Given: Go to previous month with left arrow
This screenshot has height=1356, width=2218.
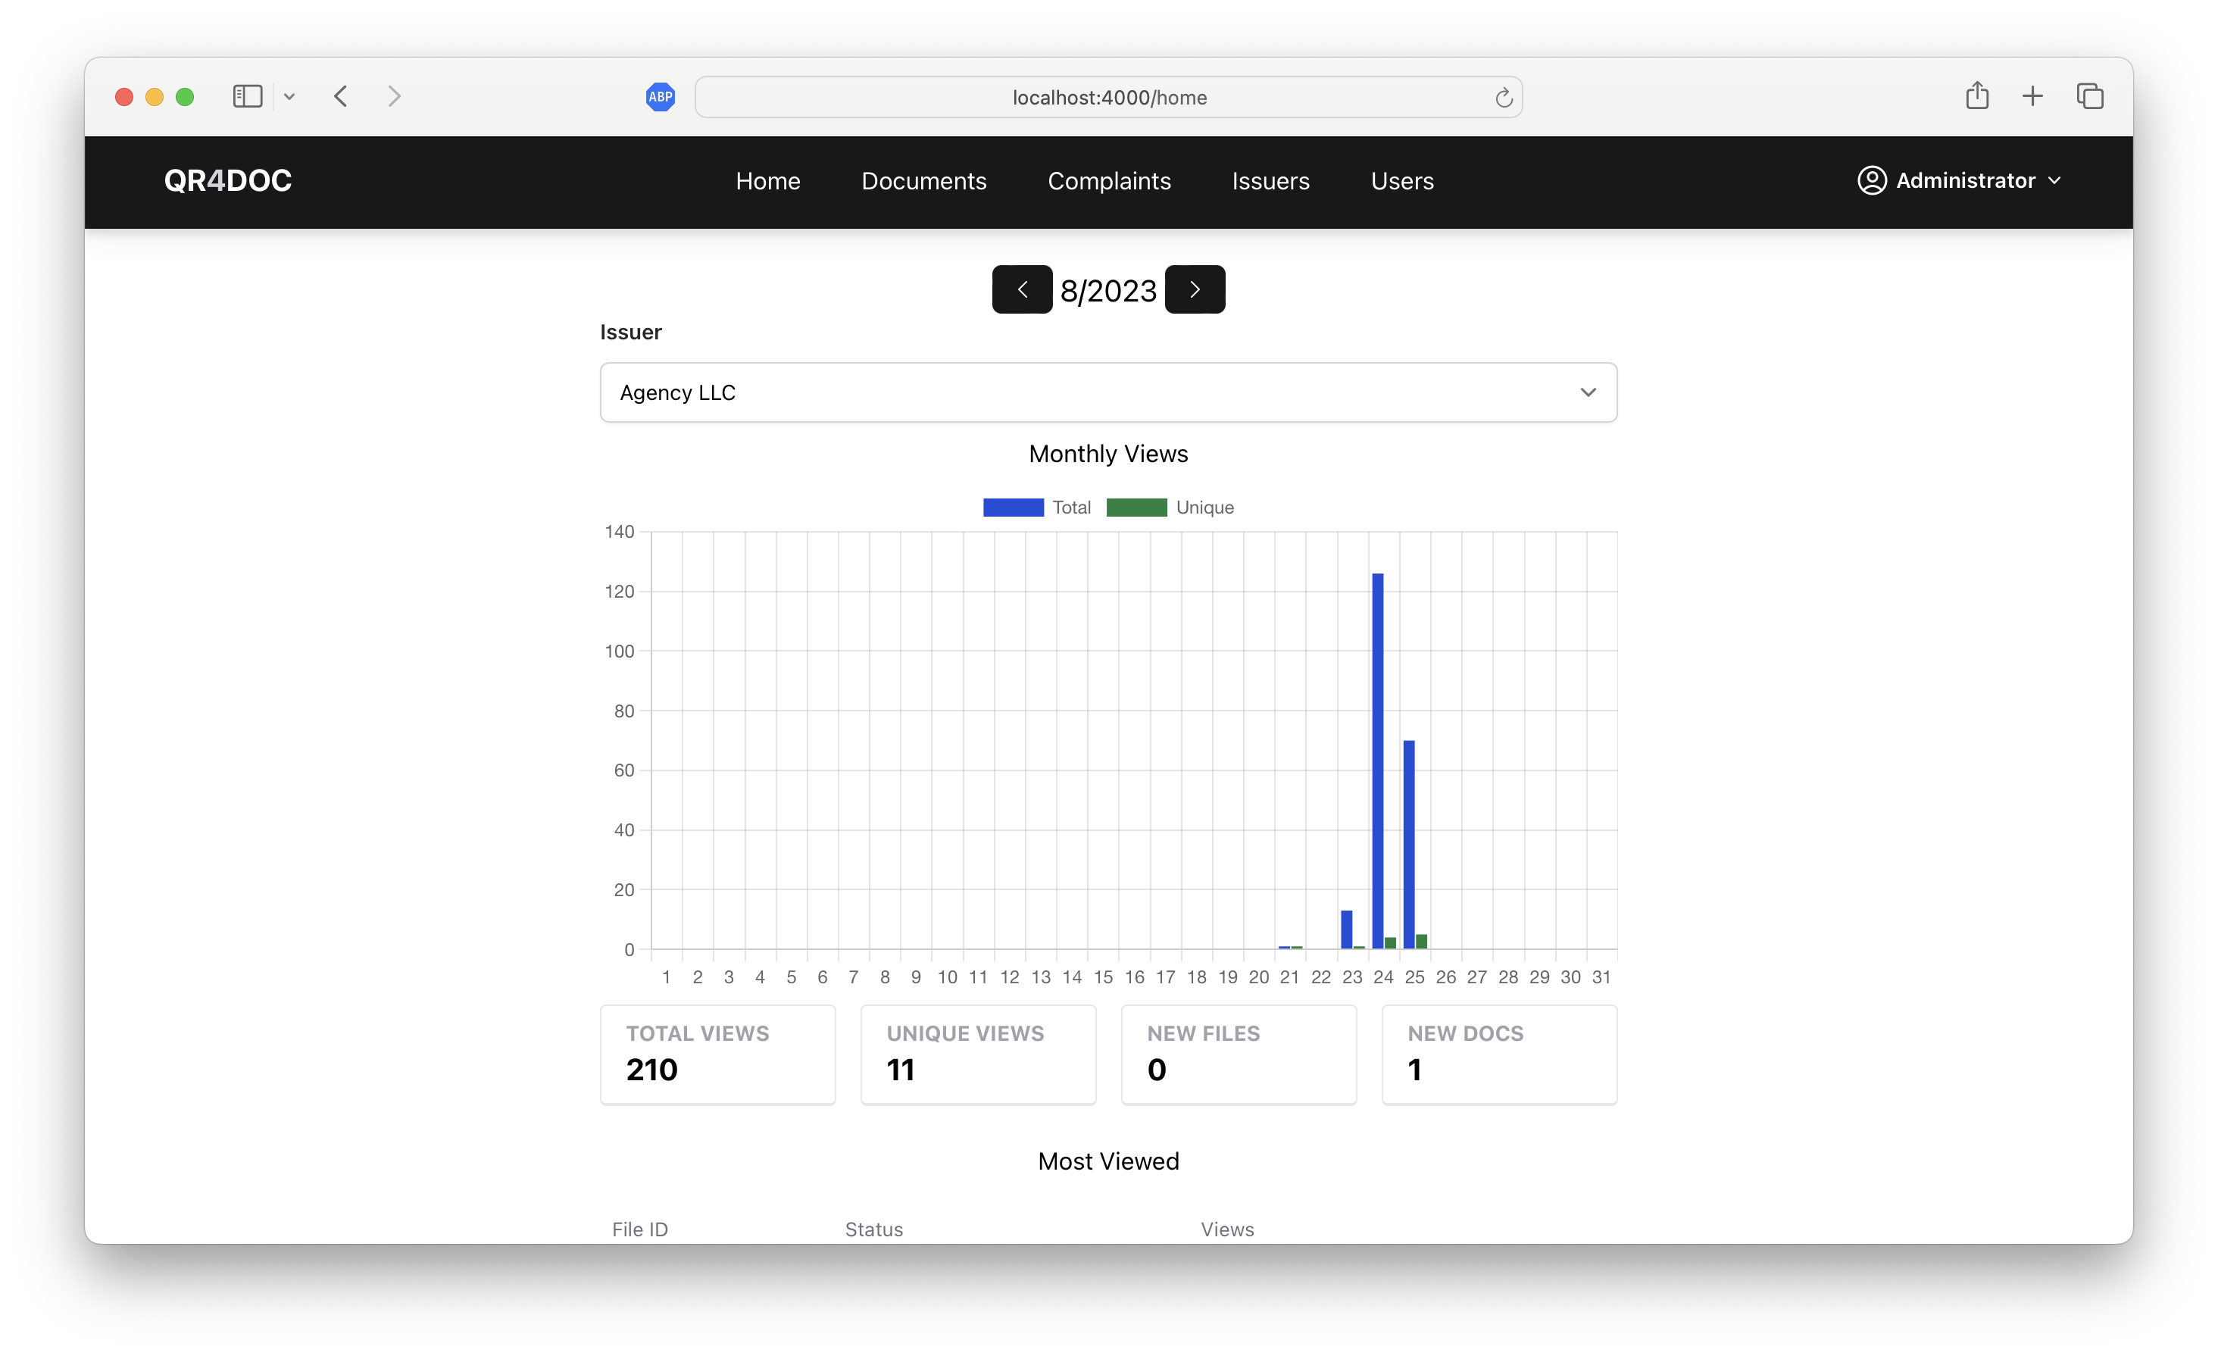Looking at the screenshot, I should click(x=1022, y=289).
